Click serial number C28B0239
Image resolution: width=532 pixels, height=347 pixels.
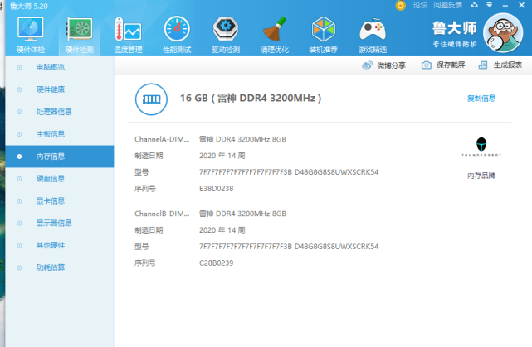tap(216, 263)
